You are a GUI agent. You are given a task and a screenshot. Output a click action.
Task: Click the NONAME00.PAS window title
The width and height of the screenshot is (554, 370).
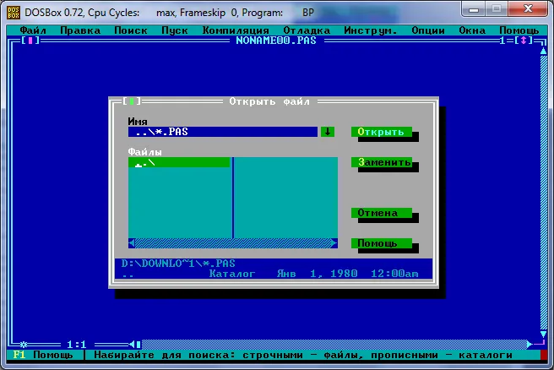point(276,41)
